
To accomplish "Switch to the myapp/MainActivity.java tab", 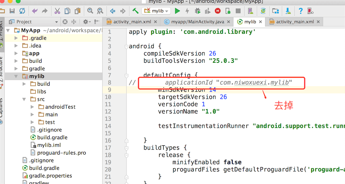I will 198,22.
